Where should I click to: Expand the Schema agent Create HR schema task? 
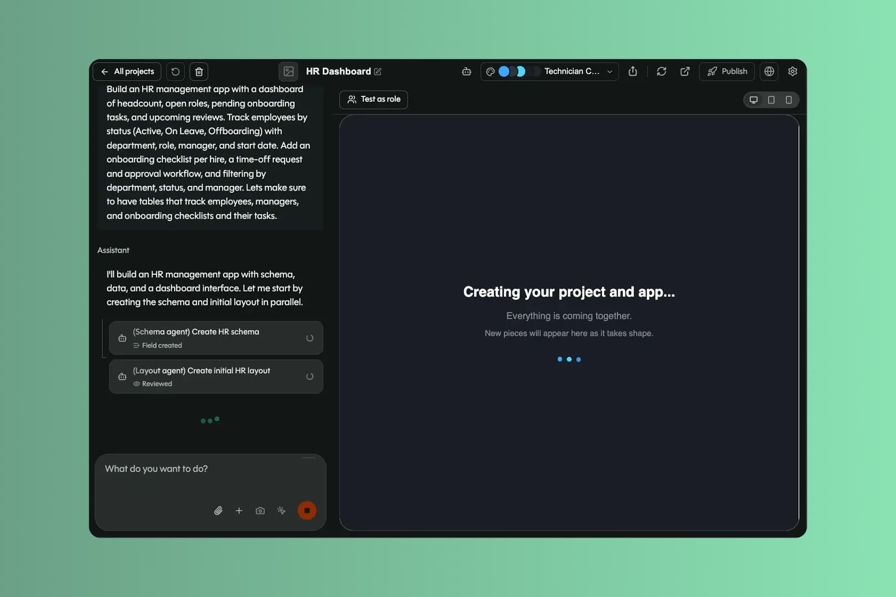pyautogui.click(x=216, y=338)
